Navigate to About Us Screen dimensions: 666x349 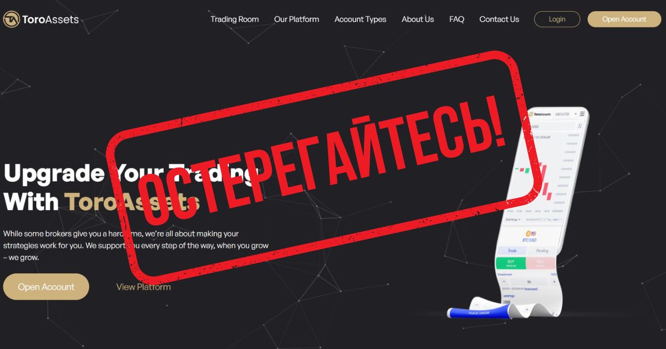coord(418,19)
